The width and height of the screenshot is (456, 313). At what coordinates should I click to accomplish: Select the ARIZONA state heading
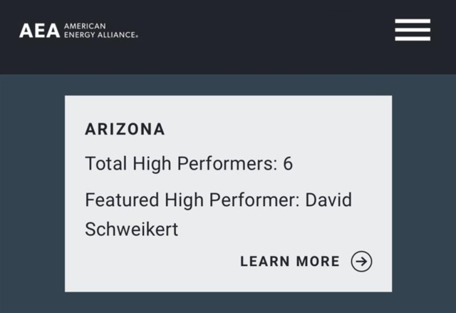point(125,129)
